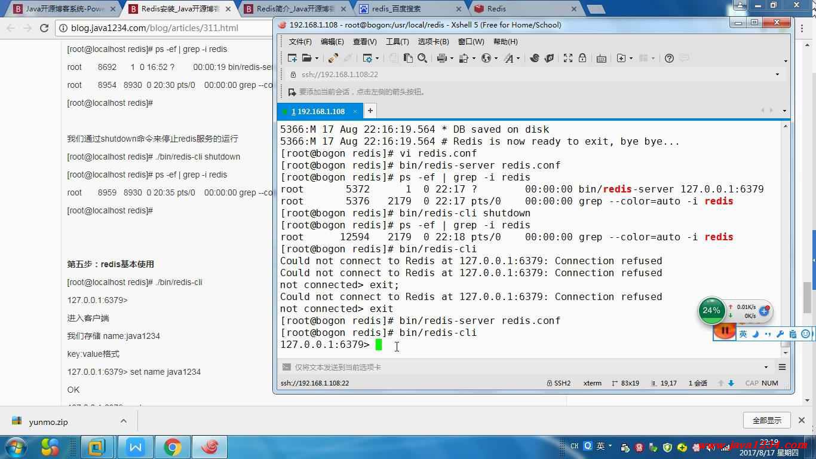The width and height of the screenshot is (816, 459).
Task: Click the IME smiley emoji icon
Action: (805, 334)
